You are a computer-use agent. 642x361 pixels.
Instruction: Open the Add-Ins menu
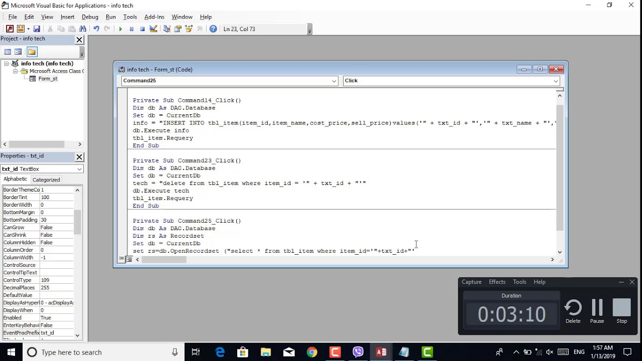coord(154,17)
